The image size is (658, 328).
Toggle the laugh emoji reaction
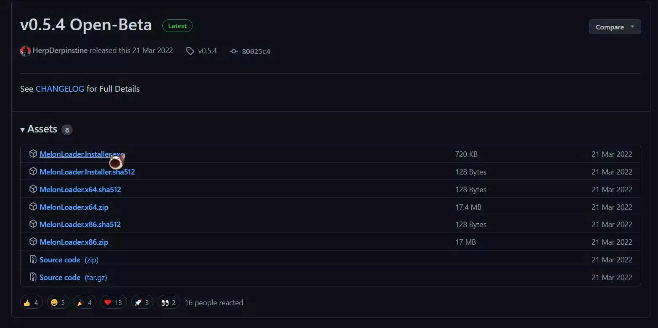coord(58,302)
